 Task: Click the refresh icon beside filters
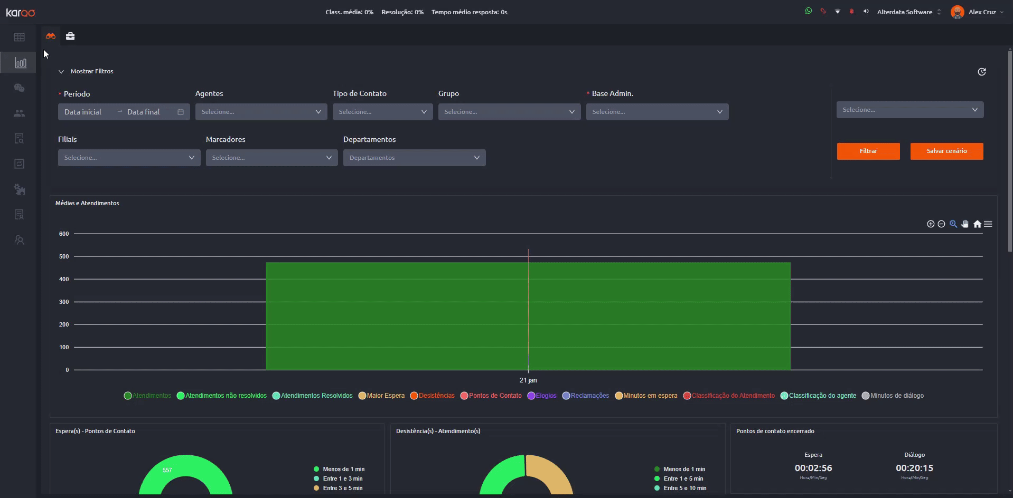(x=982, y=72)
